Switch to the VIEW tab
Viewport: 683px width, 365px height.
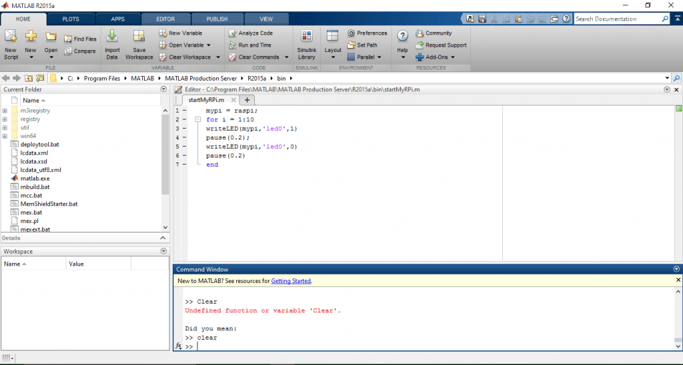point(266,19)
